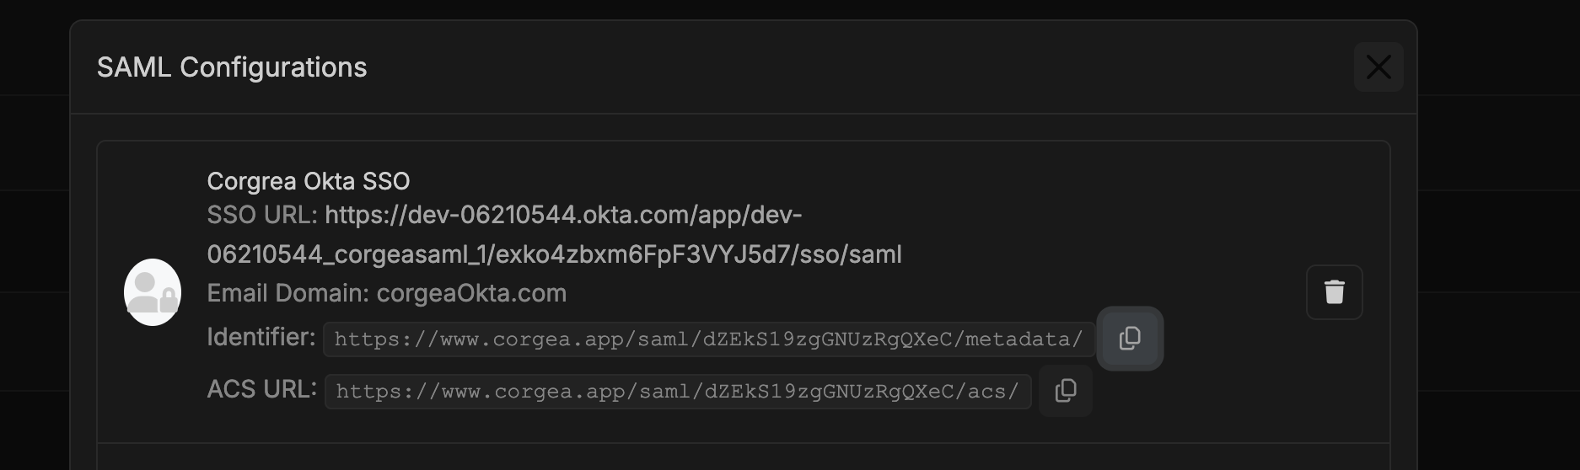
Task: Copy the Identifier metadata URL
Action: click(1130, 339)
